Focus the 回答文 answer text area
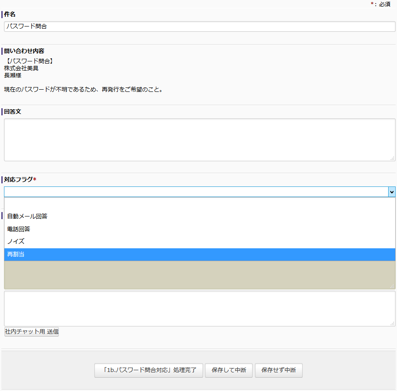 pyautogui.click(x=199, y=140)
